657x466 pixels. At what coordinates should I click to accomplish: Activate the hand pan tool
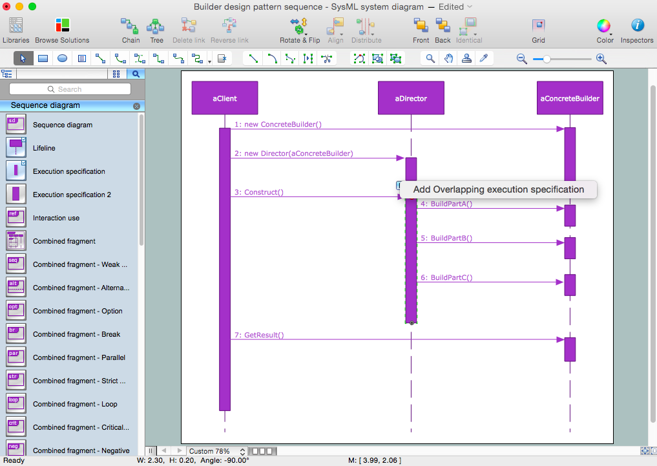[x=448, y=58]
